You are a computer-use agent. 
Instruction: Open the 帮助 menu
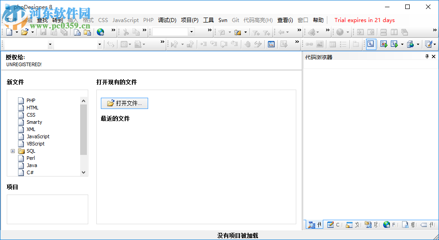click(x=318, y=20)
